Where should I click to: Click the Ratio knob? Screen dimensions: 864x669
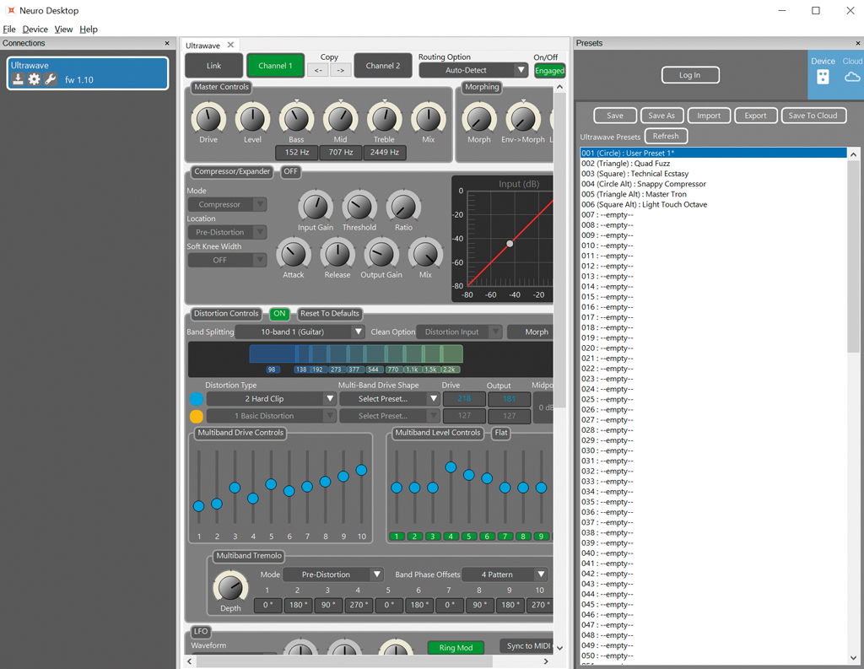[x=403, y=208]
